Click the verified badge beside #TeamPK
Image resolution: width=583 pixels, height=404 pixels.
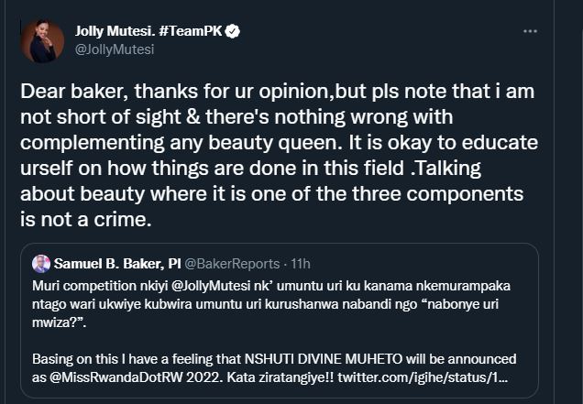[233, 32]
